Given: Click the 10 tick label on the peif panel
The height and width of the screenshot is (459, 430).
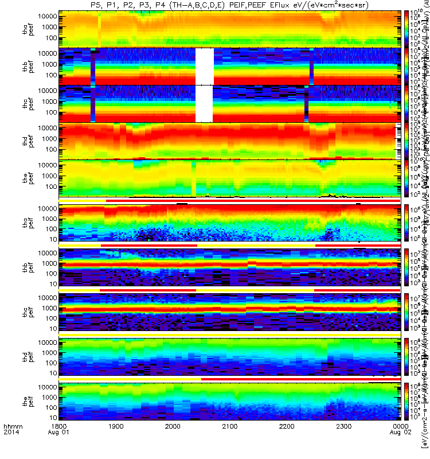Looking at the screenshot, I should coord(53,418).
